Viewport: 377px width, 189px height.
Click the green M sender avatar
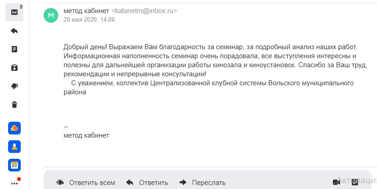(51, 15)
